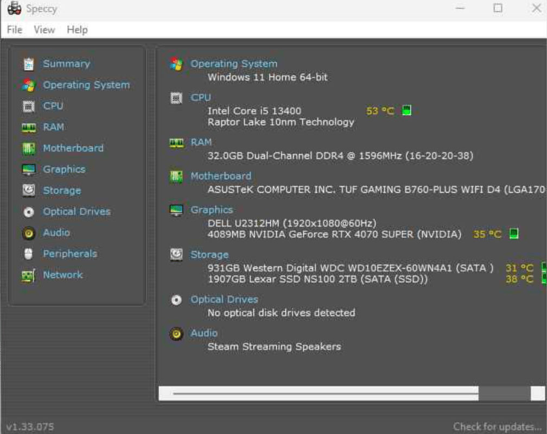Viewport: 547px width, 434px height.
Task: Click the Peripherals mouse icon in sidebar
Action: click(29, 254)
